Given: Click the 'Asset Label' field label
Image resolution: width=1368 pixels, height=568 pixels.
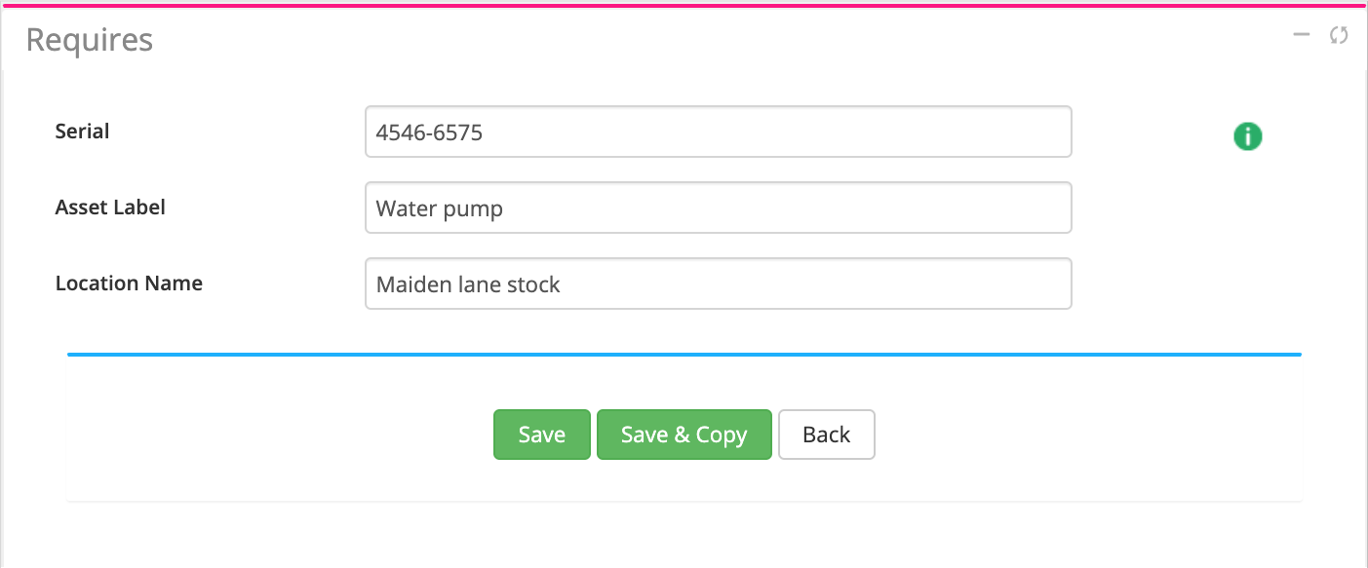Looking at the screenshot, I should [110, 208].
